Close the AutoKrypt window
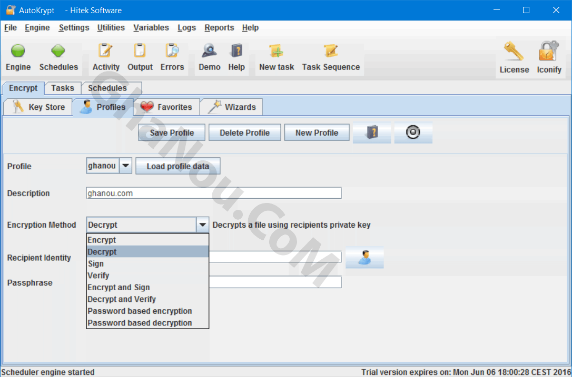Viewport: 572px width, 377px height. (x=556, y=10)
